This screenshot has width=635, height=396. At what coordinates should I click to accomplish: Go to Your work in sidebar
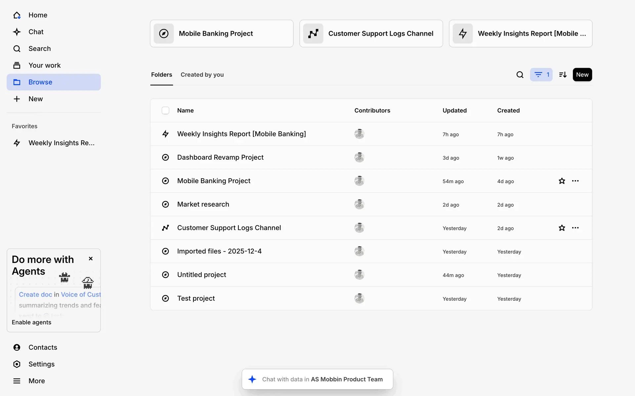[44, 65]
